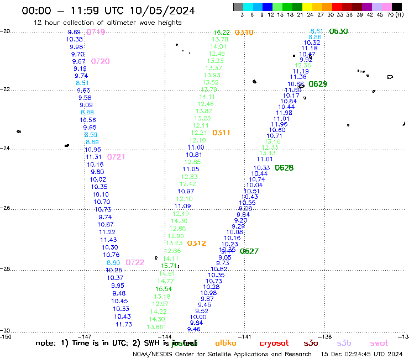Click the lavender 45 ft legend swatch

point(376,7)
